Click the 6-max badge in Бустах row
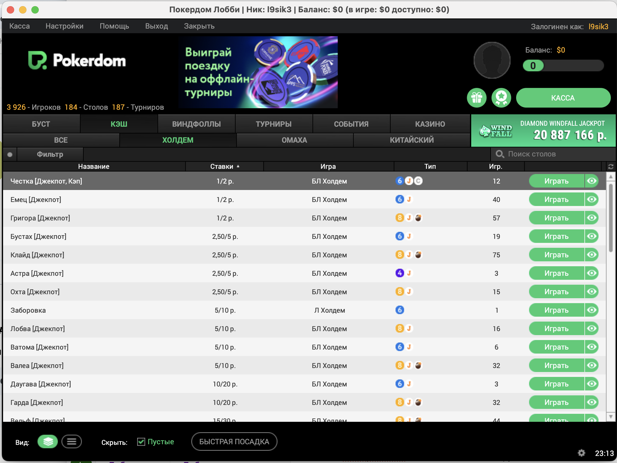The image size is (617, 463). 400,236
